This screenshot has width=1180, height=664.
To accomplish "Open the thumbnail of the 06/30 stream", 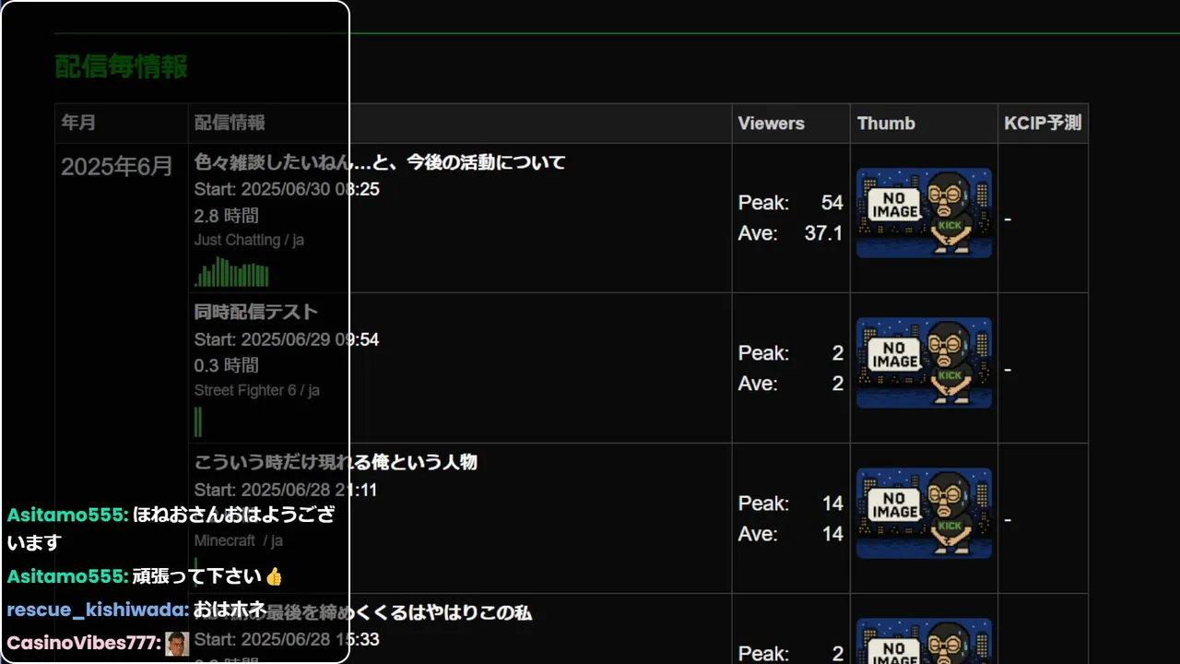I will [924, 213].
